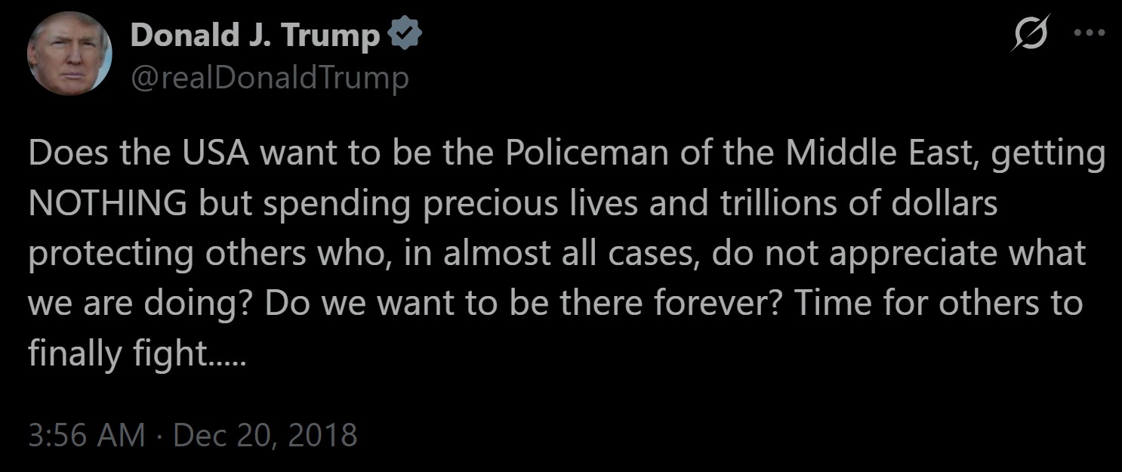Open the three-dot more options menu
The image size is (1122, 472).
pos(1088,35)
